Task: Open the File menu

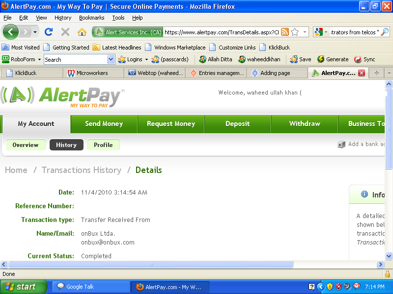Action: (x=7, y=18)
